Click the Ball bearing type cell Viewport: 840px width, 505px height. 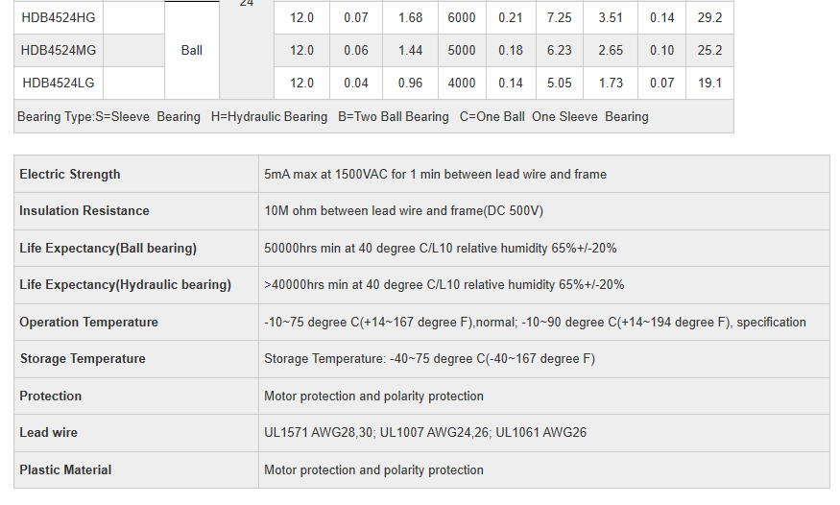pos(192,50)
